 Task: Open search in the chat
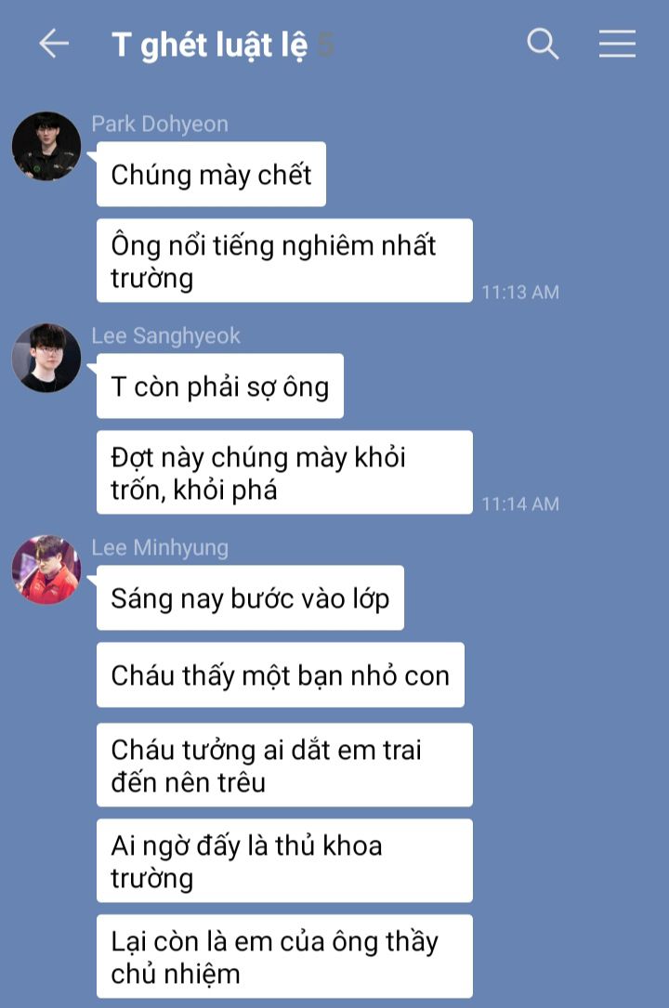[x=543, y=44]
